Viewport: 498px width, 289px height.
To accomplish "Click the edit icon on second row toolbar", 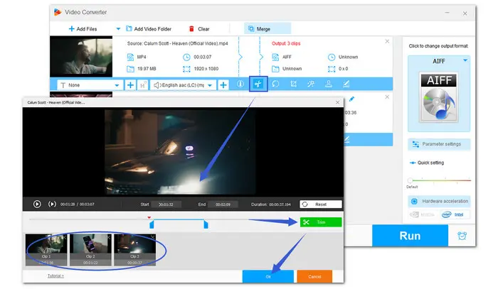I will tap(347, 139).
